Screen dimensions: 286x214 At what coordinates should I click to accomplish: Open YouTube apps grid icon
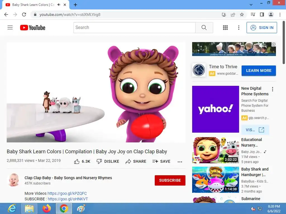[x=225, y=28]
